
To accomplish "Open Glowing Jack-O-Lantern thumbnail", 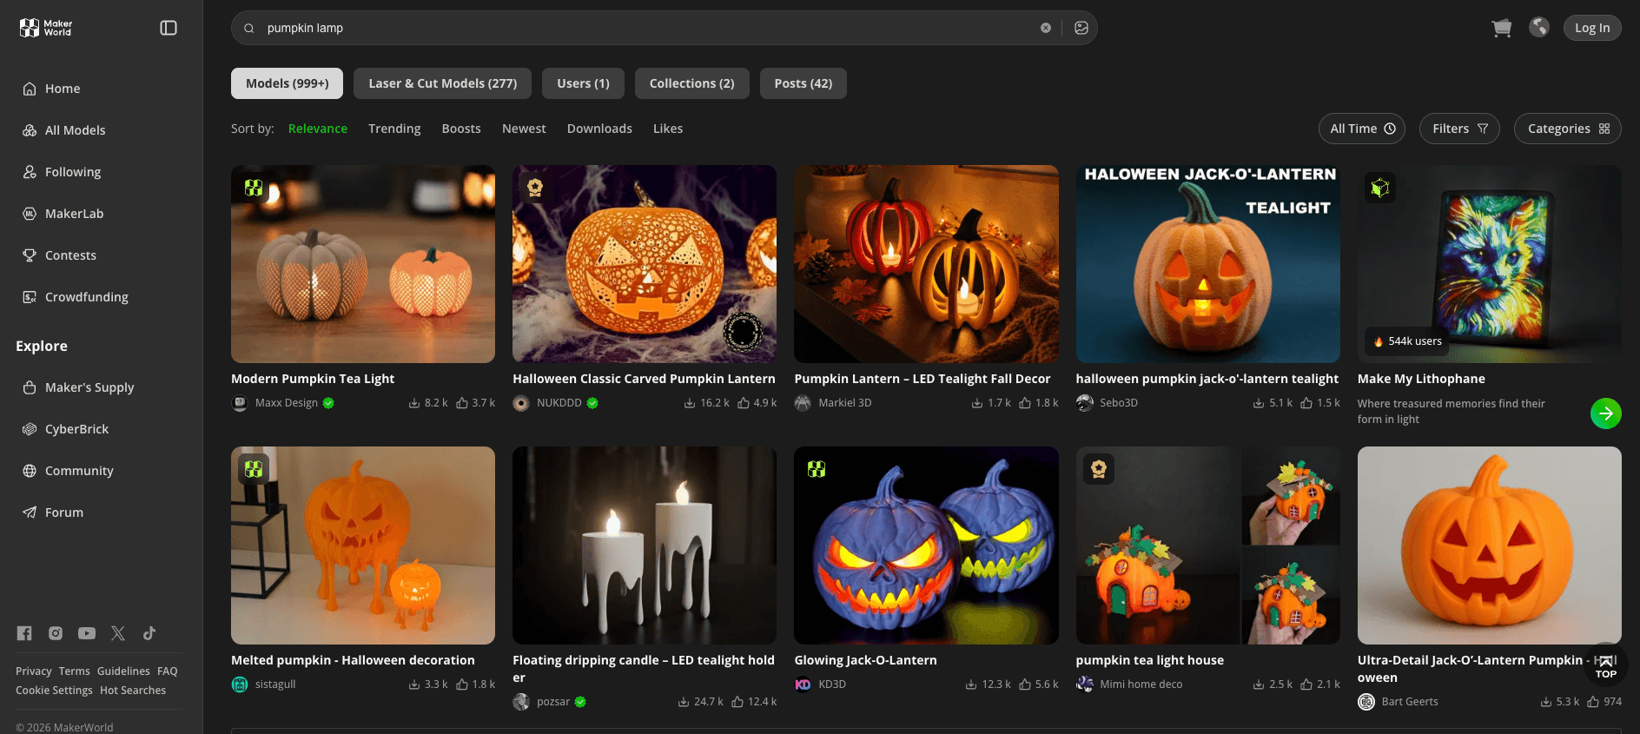I will point(926,546).
